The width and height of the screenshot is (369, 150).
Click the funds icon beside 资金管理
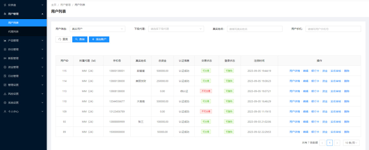[x=5, y=67]
